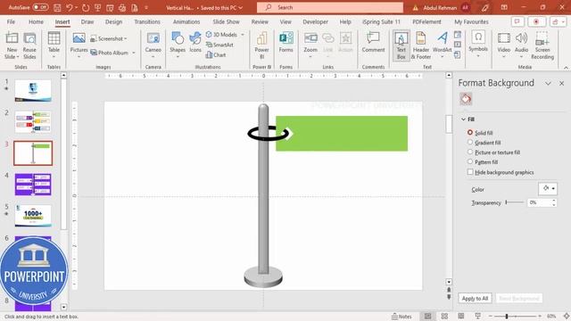Go to the Slide Show tab
The height and width of the screenshot is (321, 571).
[x=226, y=21]
